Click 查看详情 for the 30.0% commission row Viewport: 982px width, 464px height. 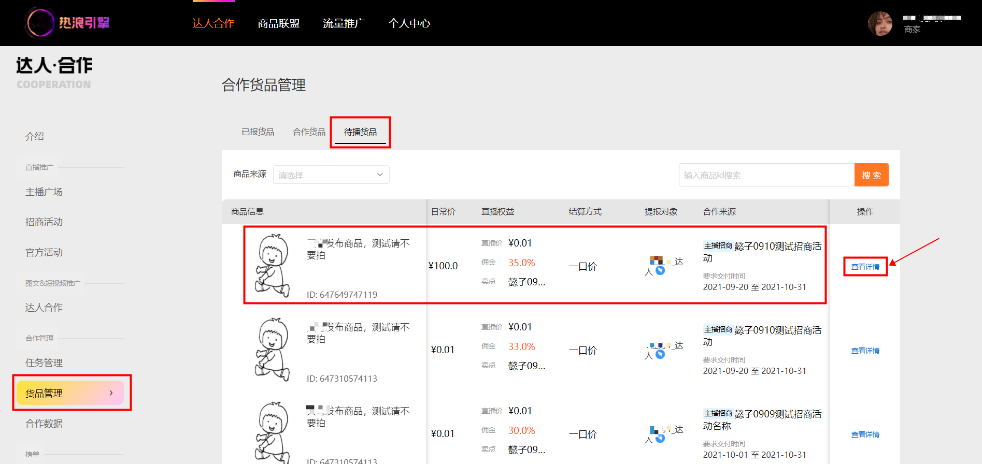(x=865, y=434)
